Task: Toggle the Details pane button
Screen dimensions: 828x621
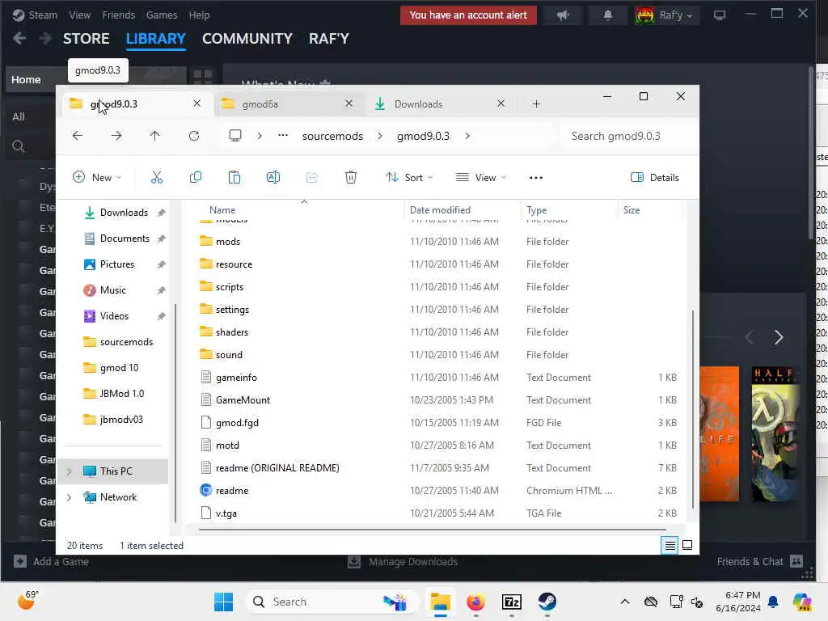Action: 655,177
